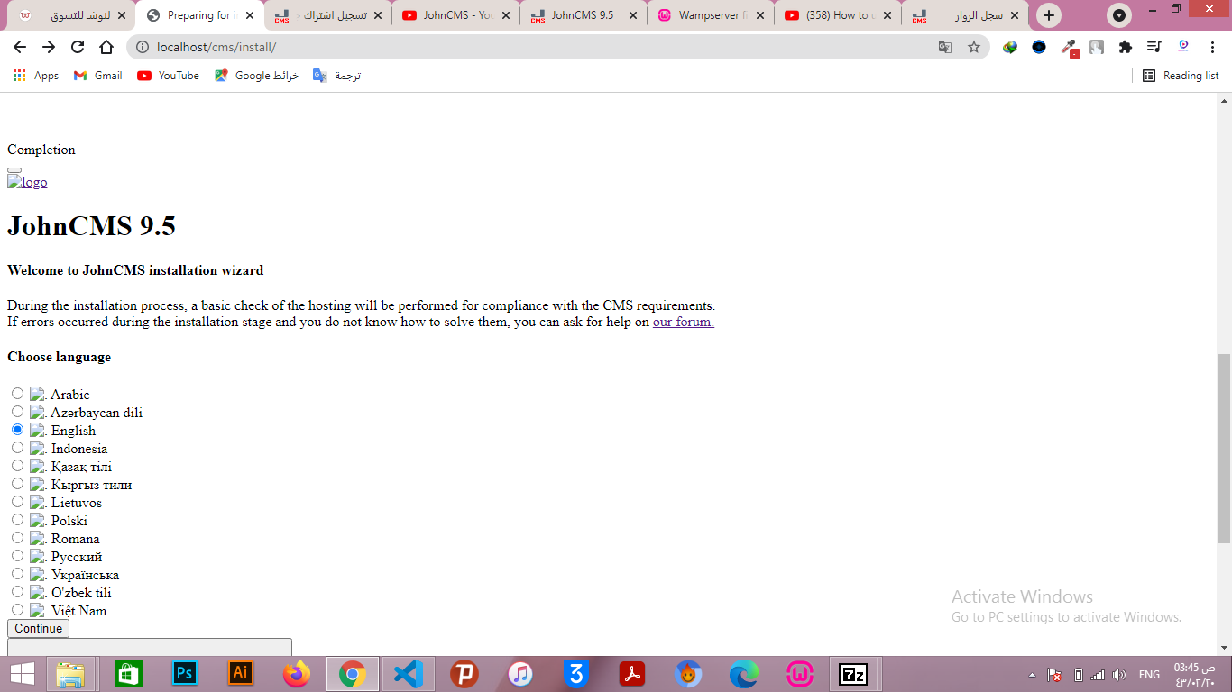Switch to the JohnCMS YouTube tab

(x=455, y=15)
